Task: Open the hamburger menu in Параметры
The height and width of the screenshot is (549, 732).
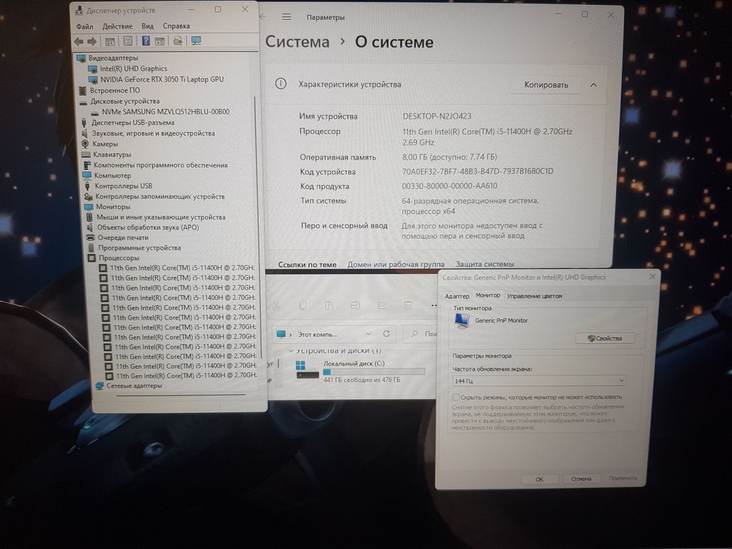Action: click(x=287, y=16)
